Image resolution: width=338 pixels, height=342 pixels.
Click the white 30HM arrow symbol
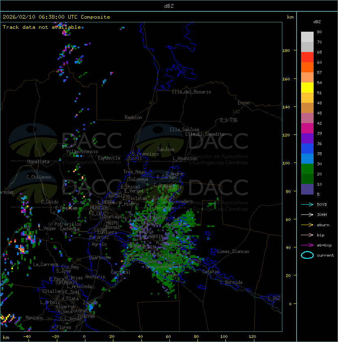(307, 214)
